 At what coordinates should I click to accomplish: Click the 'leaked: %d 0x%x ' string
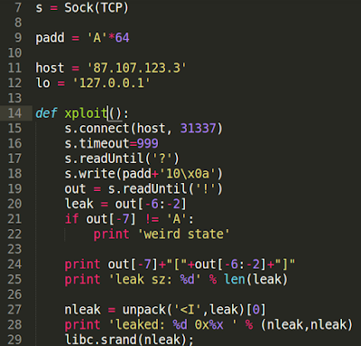(173, 324)
